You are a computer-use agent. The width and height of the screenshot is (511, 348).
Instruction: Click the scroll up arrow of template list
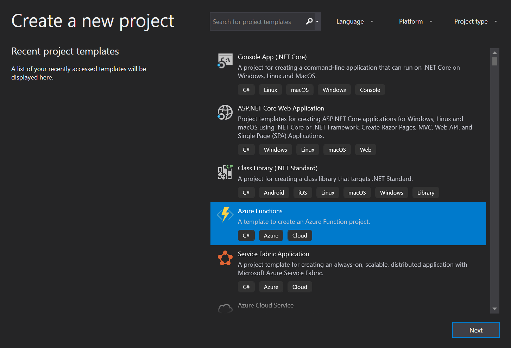pyautogui.click(x=494, y=53)
